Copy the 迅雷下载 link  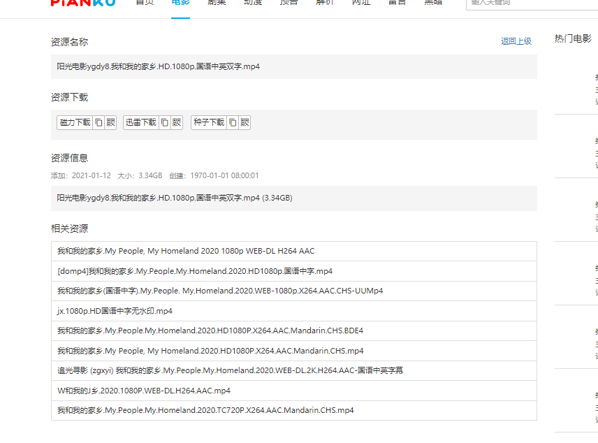(165, 122)
